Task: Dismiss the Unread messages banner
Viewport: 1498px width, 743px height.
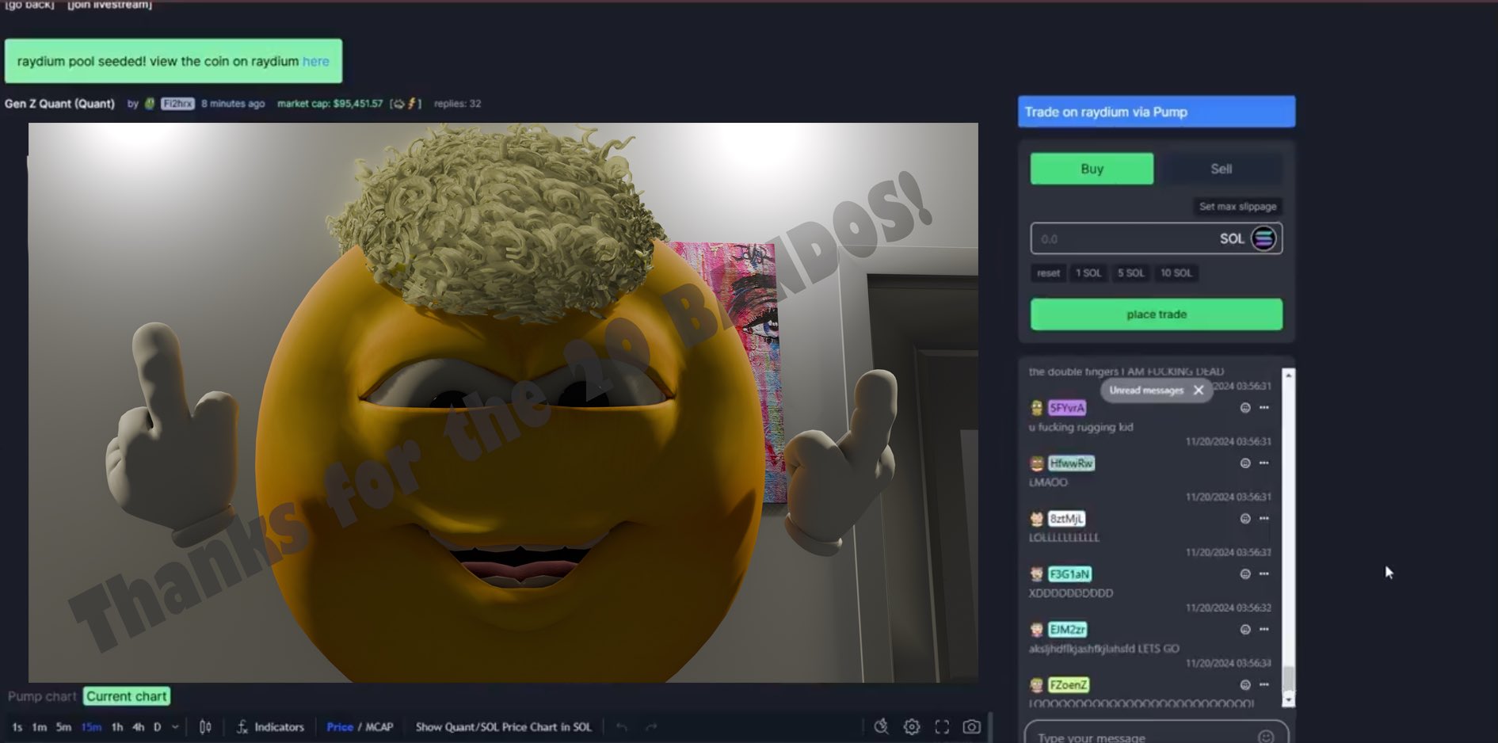Action: click(x=1199, y=390)
